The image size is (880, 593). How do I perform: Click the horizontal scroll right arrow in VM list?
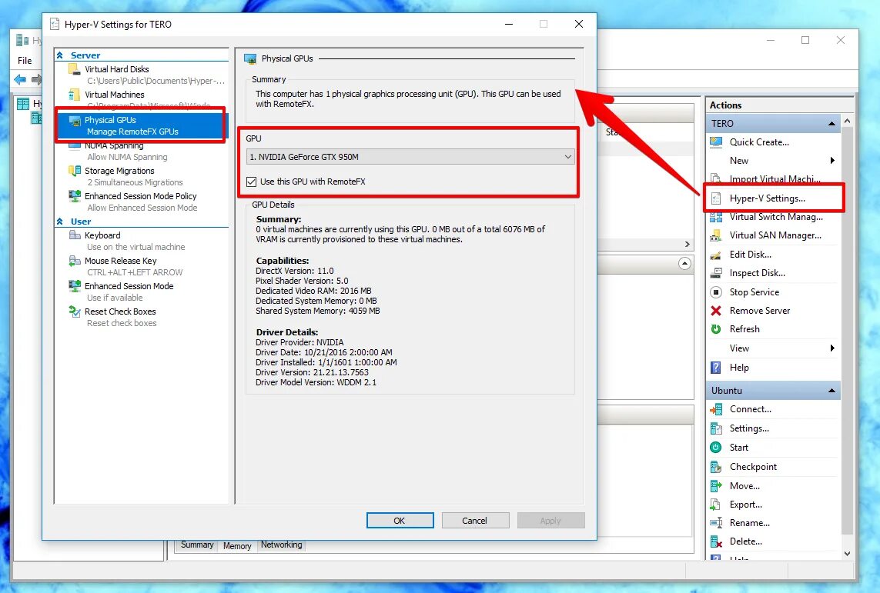pyautogui.click(x=687, y=245)
